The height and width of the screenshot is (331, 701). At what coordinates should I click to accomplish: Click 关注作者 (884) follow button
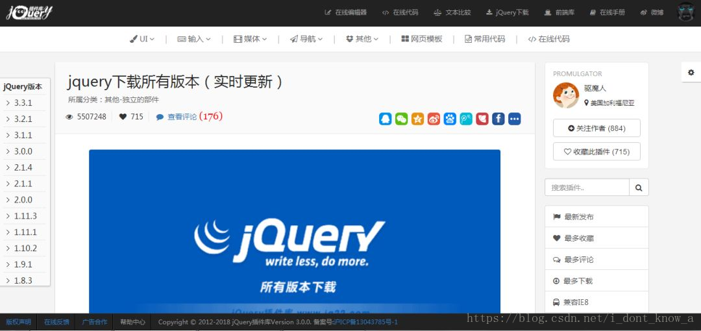(596, 128)
